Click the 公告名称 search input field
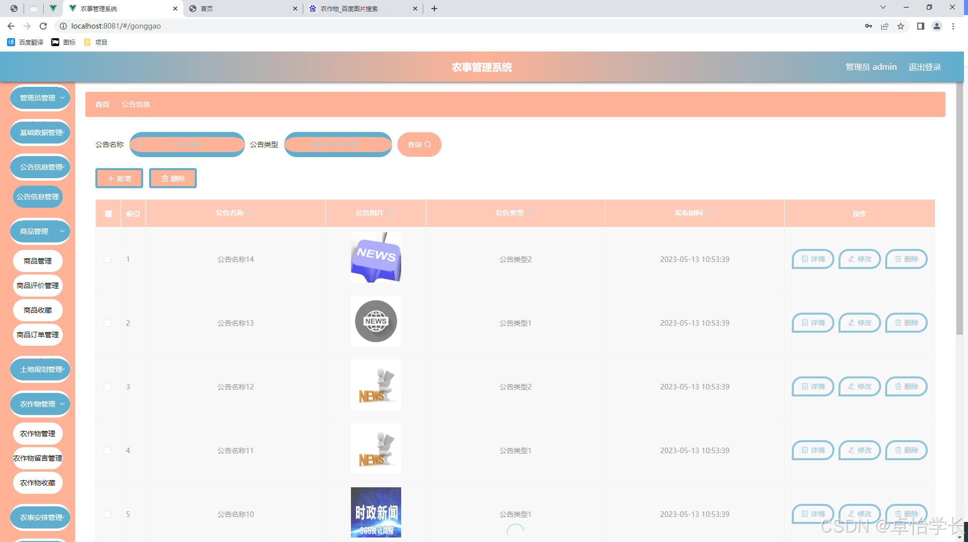968x542 pixels. [187, 145]
